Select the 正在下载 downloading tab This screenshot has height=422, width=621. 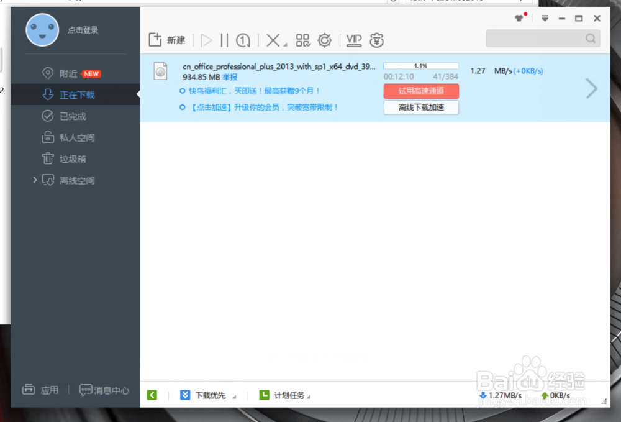click(75, 94)
